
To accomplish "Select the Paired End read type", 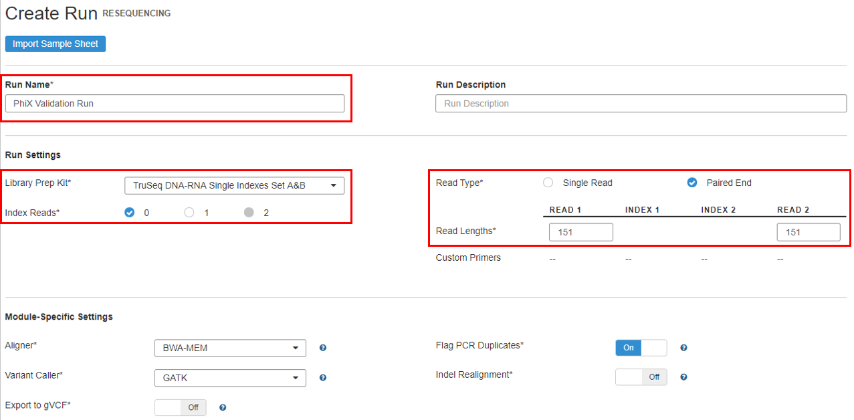I will pos(692,183).
